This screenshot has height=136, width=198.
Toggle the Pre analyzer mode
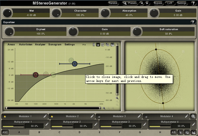84,45
